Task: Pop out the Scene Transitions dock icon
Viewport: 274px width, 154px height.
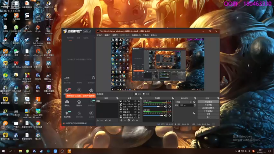Action: click(195, 98)
